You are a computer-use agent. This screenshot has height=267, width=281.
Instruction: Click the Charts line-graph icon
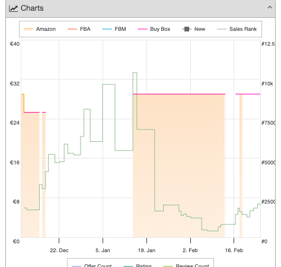[14, 8]
